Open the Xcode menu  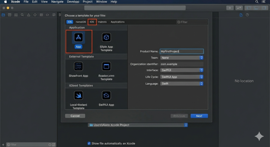click(x=16, y=2)
